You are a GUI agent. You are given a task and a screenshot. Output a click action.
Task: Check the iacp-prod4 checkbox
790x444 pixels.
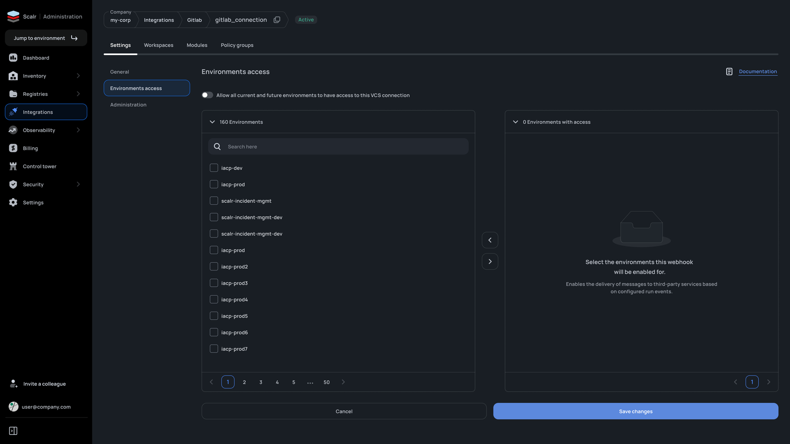pos(214,300)
